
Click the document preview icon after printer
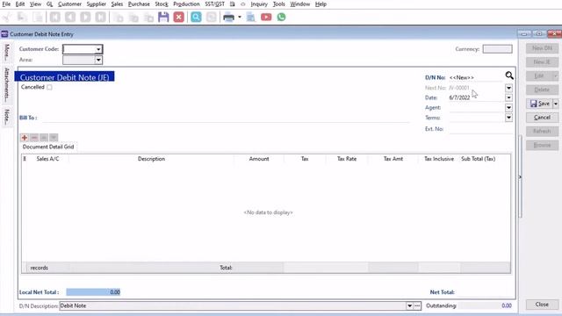point(251,18)
